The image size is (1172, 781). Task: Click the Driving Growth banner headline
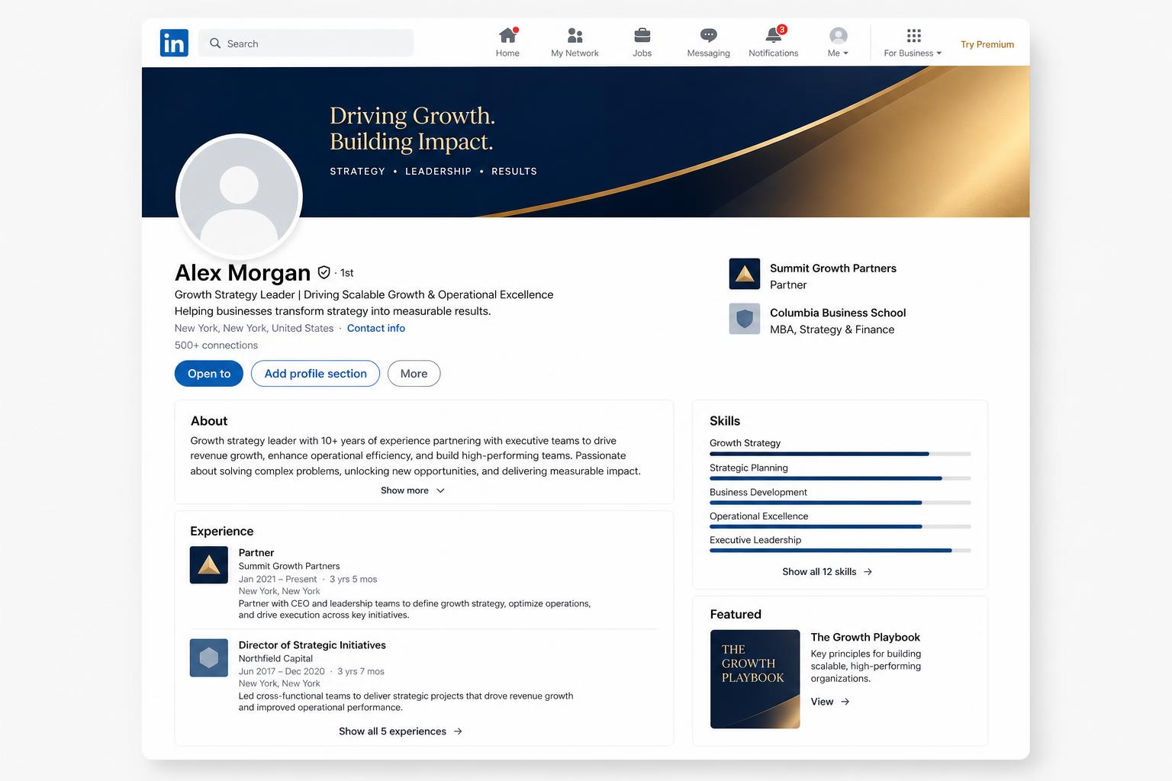click(413, 128)
